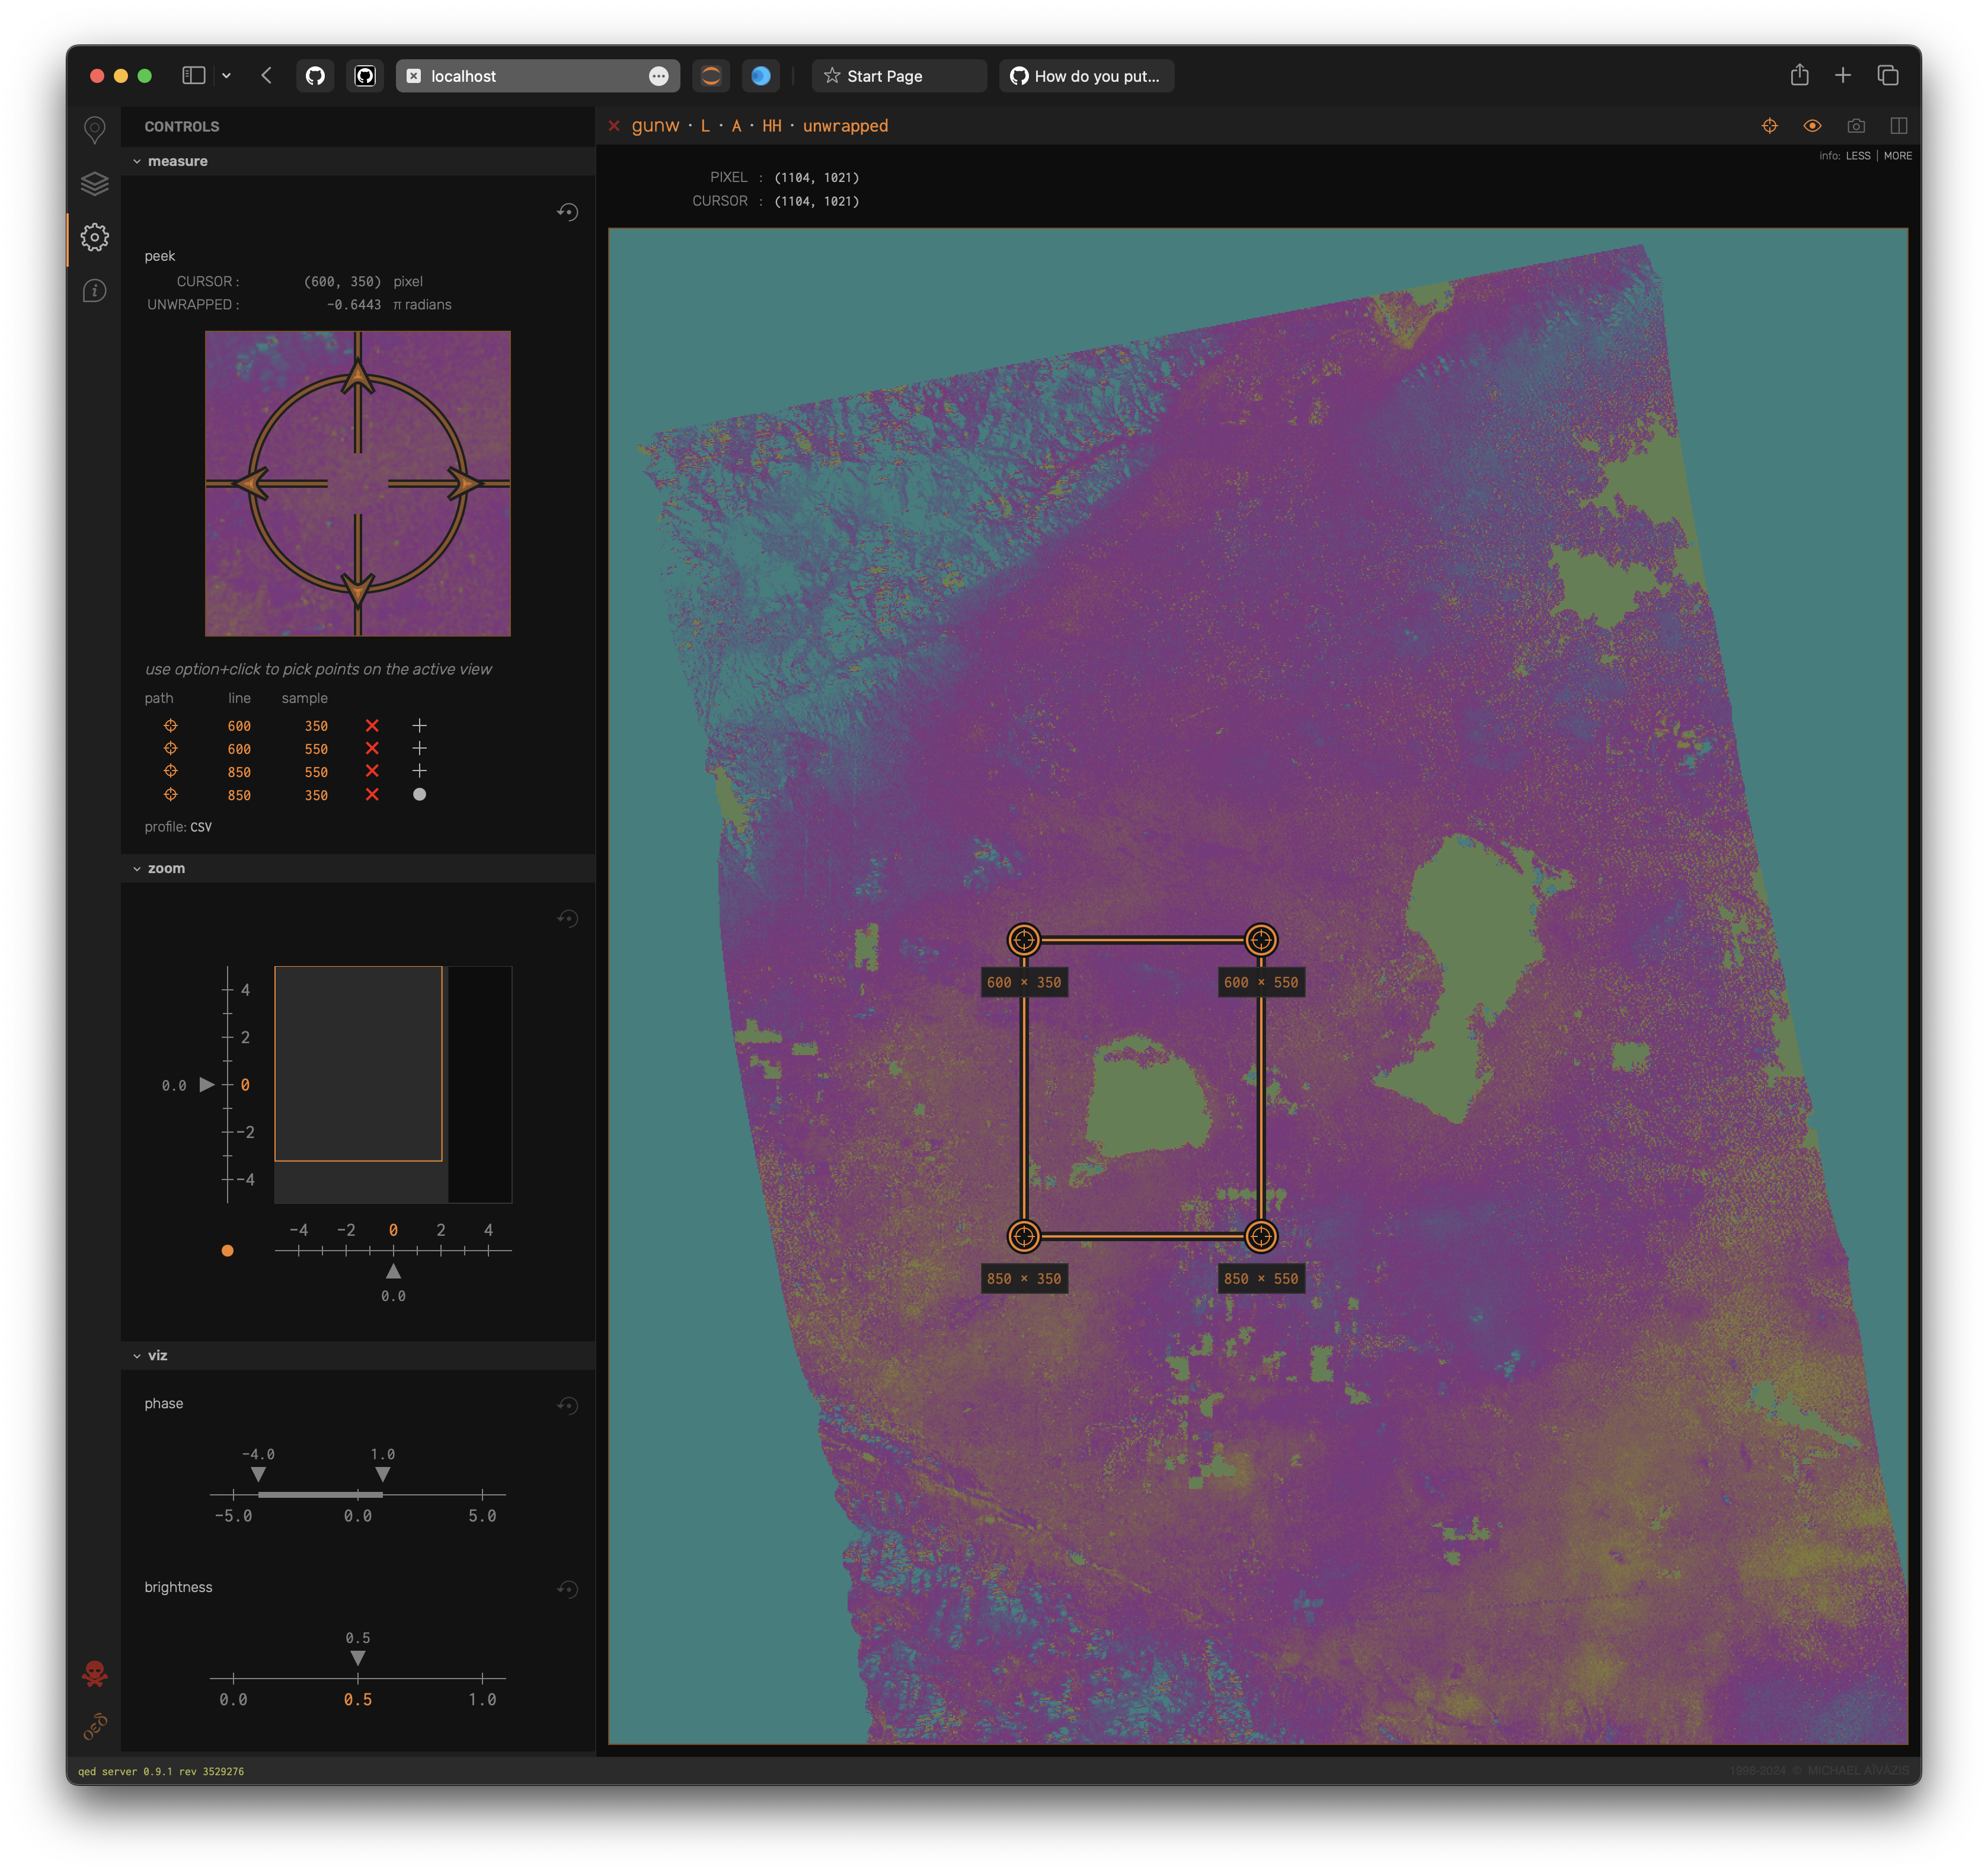Viewport: 1988px width, 1873px height.
Task: Click the camera snapshot icon in the viewer header
Action: [1856, 126]
